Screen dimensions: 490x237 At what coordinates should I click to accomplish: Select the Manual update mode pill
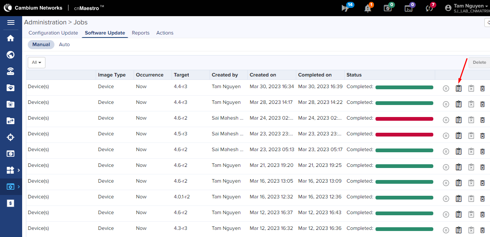point(41,45)
